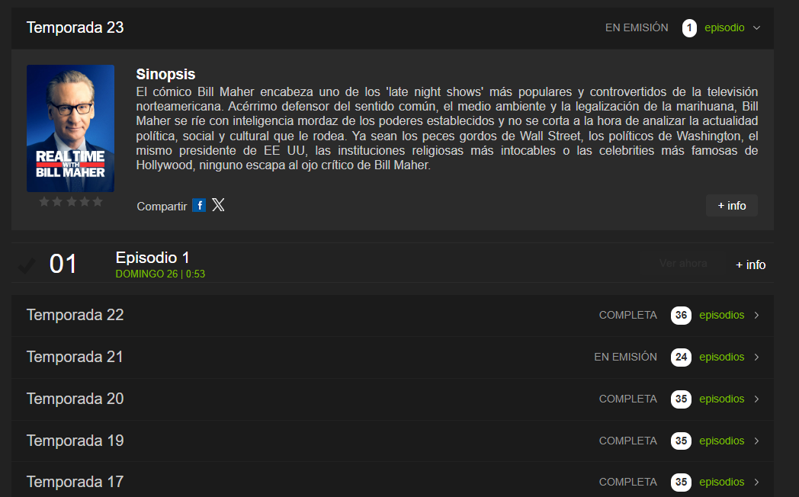Select the Temporada 23 header title
This screenshot has height=497, width=799.
pyautogui.click(x=75, y=28)
